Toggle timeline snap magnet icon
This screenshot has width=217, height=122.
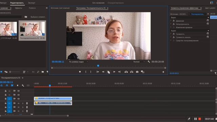[x=7, y=85]
